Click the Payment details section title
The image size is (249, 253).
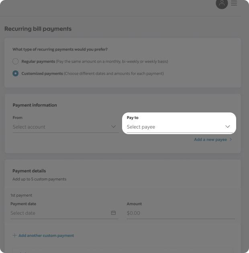click(x=29, y=171)
